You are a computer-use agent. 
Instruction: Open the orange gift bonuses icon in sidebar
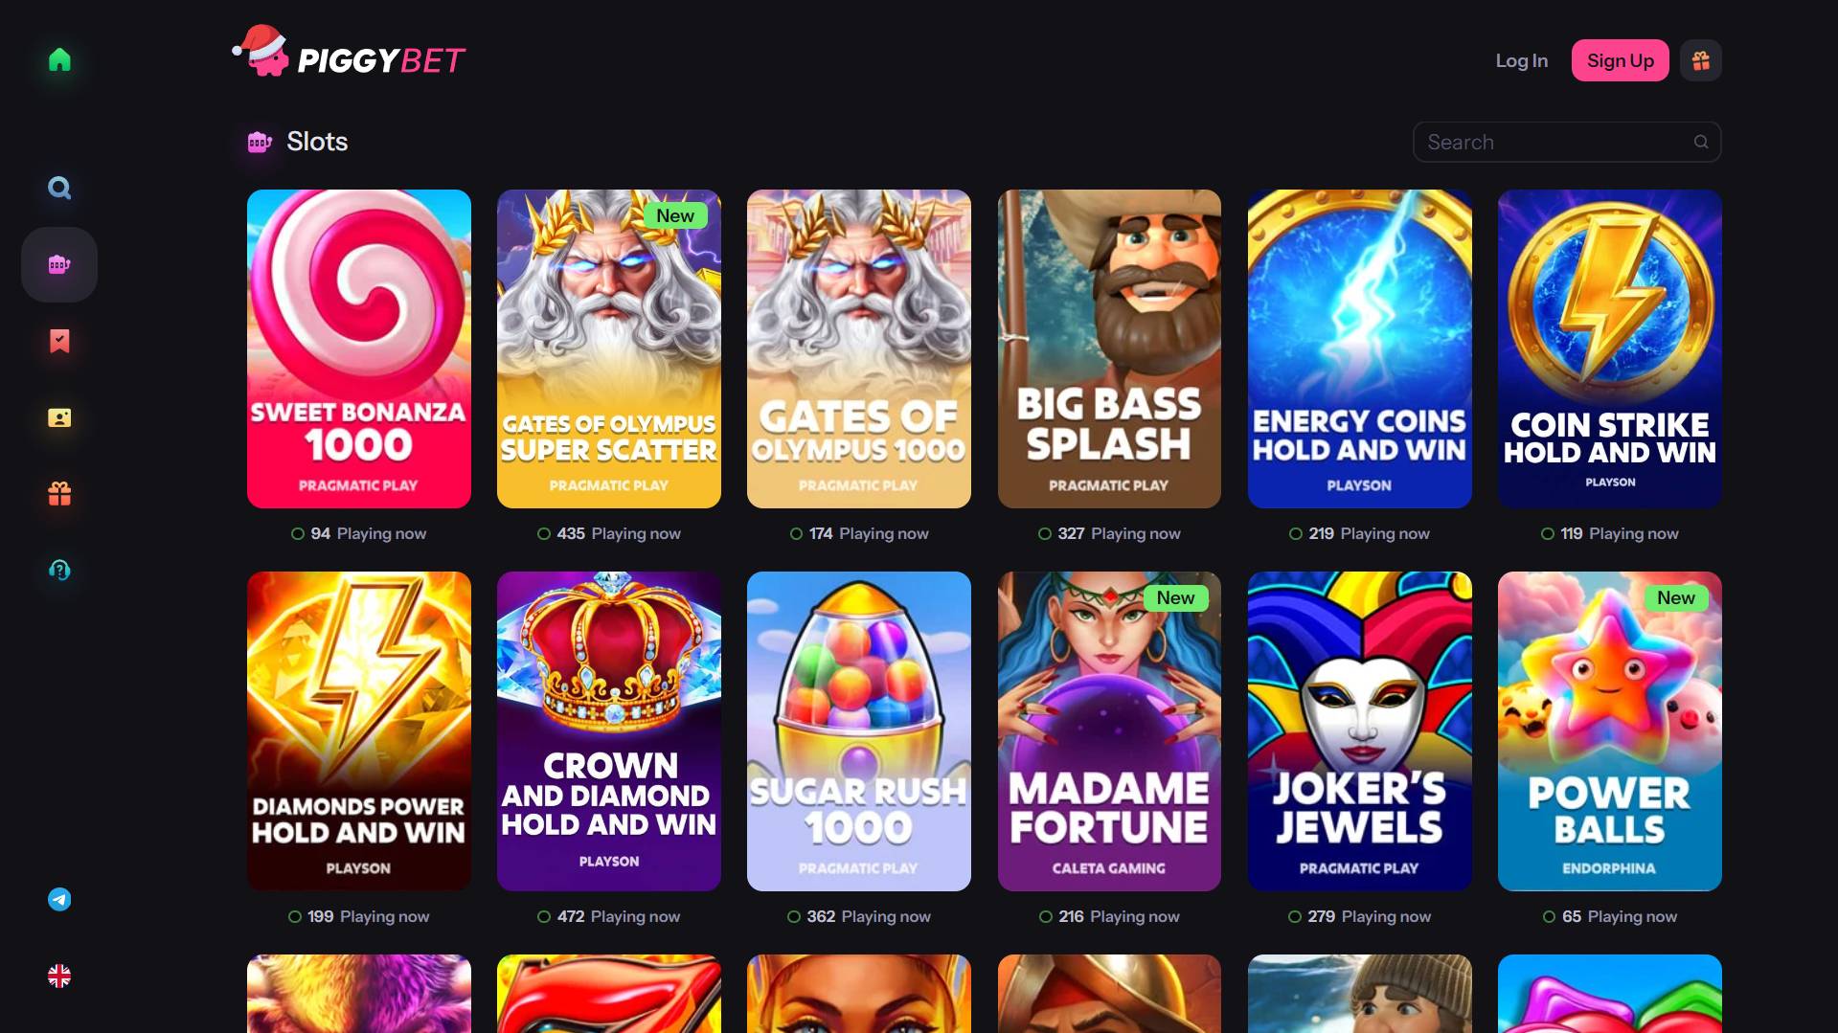pyautogui.click(x=59, y=494)
